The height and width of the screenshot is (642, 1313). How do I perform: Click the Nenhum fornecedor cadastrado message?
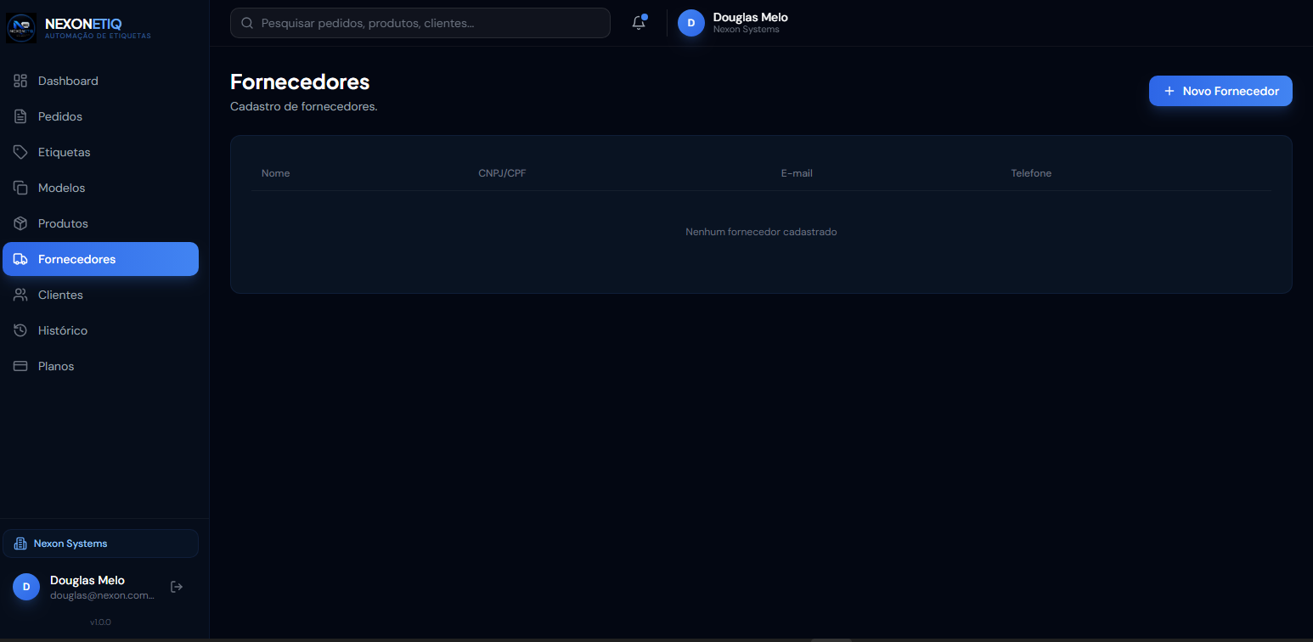point(761,232)
